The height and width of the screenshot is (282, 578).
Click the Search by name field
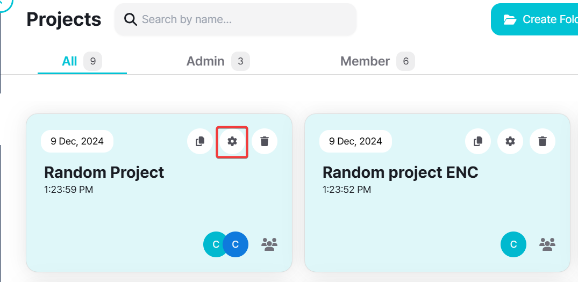click(242, 20)
